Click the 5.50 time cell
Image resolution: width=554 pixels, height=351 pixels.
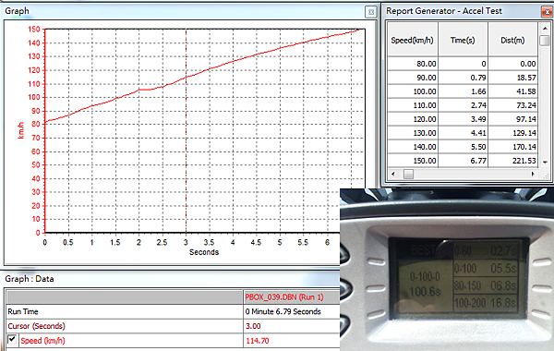463,147
